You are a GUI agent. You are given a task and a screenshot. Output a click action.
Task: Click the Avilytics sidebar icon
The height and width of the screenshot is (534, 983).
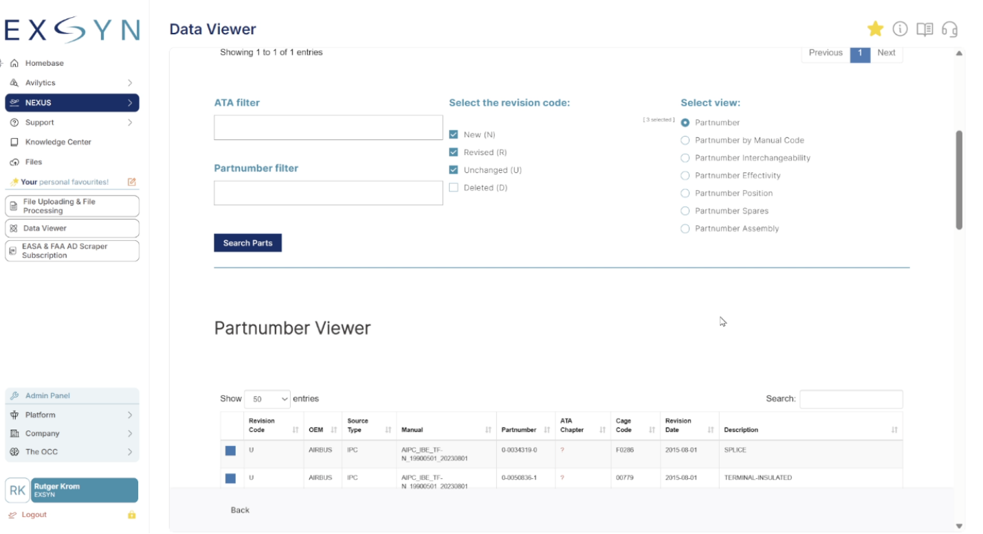[14, 83]
